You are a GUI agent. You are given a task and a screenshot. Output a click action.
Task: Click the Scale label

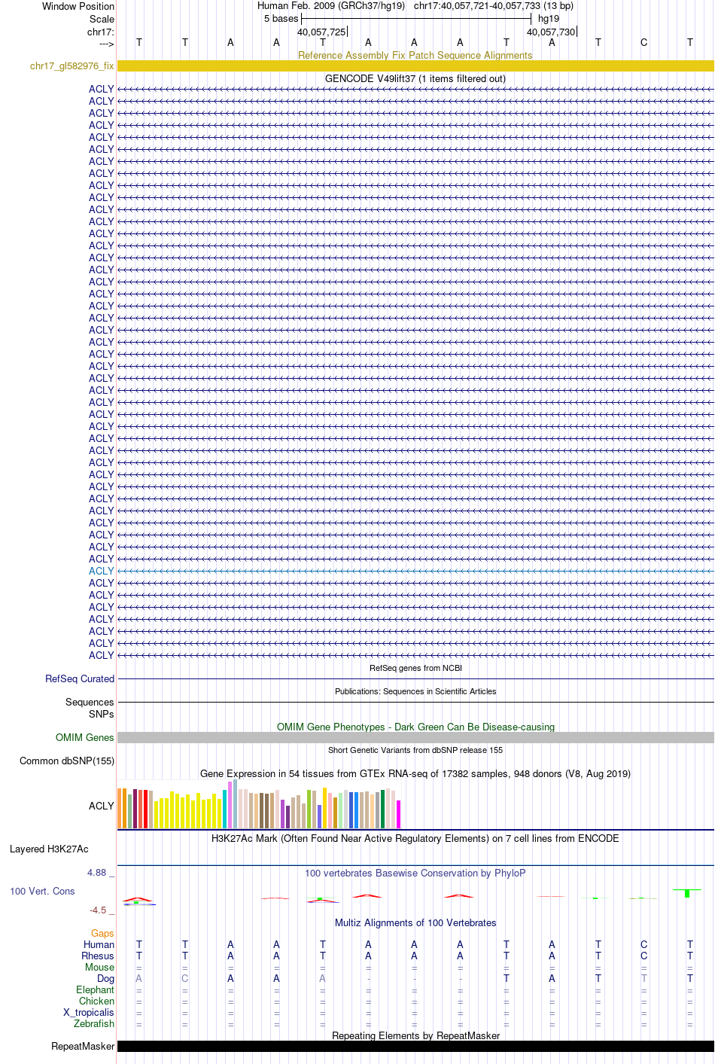[x=102, y=19]
